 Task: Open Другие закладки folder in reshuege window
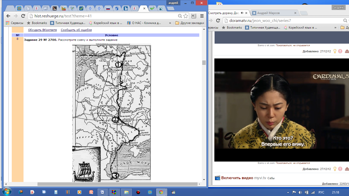[x=190, y=23]
